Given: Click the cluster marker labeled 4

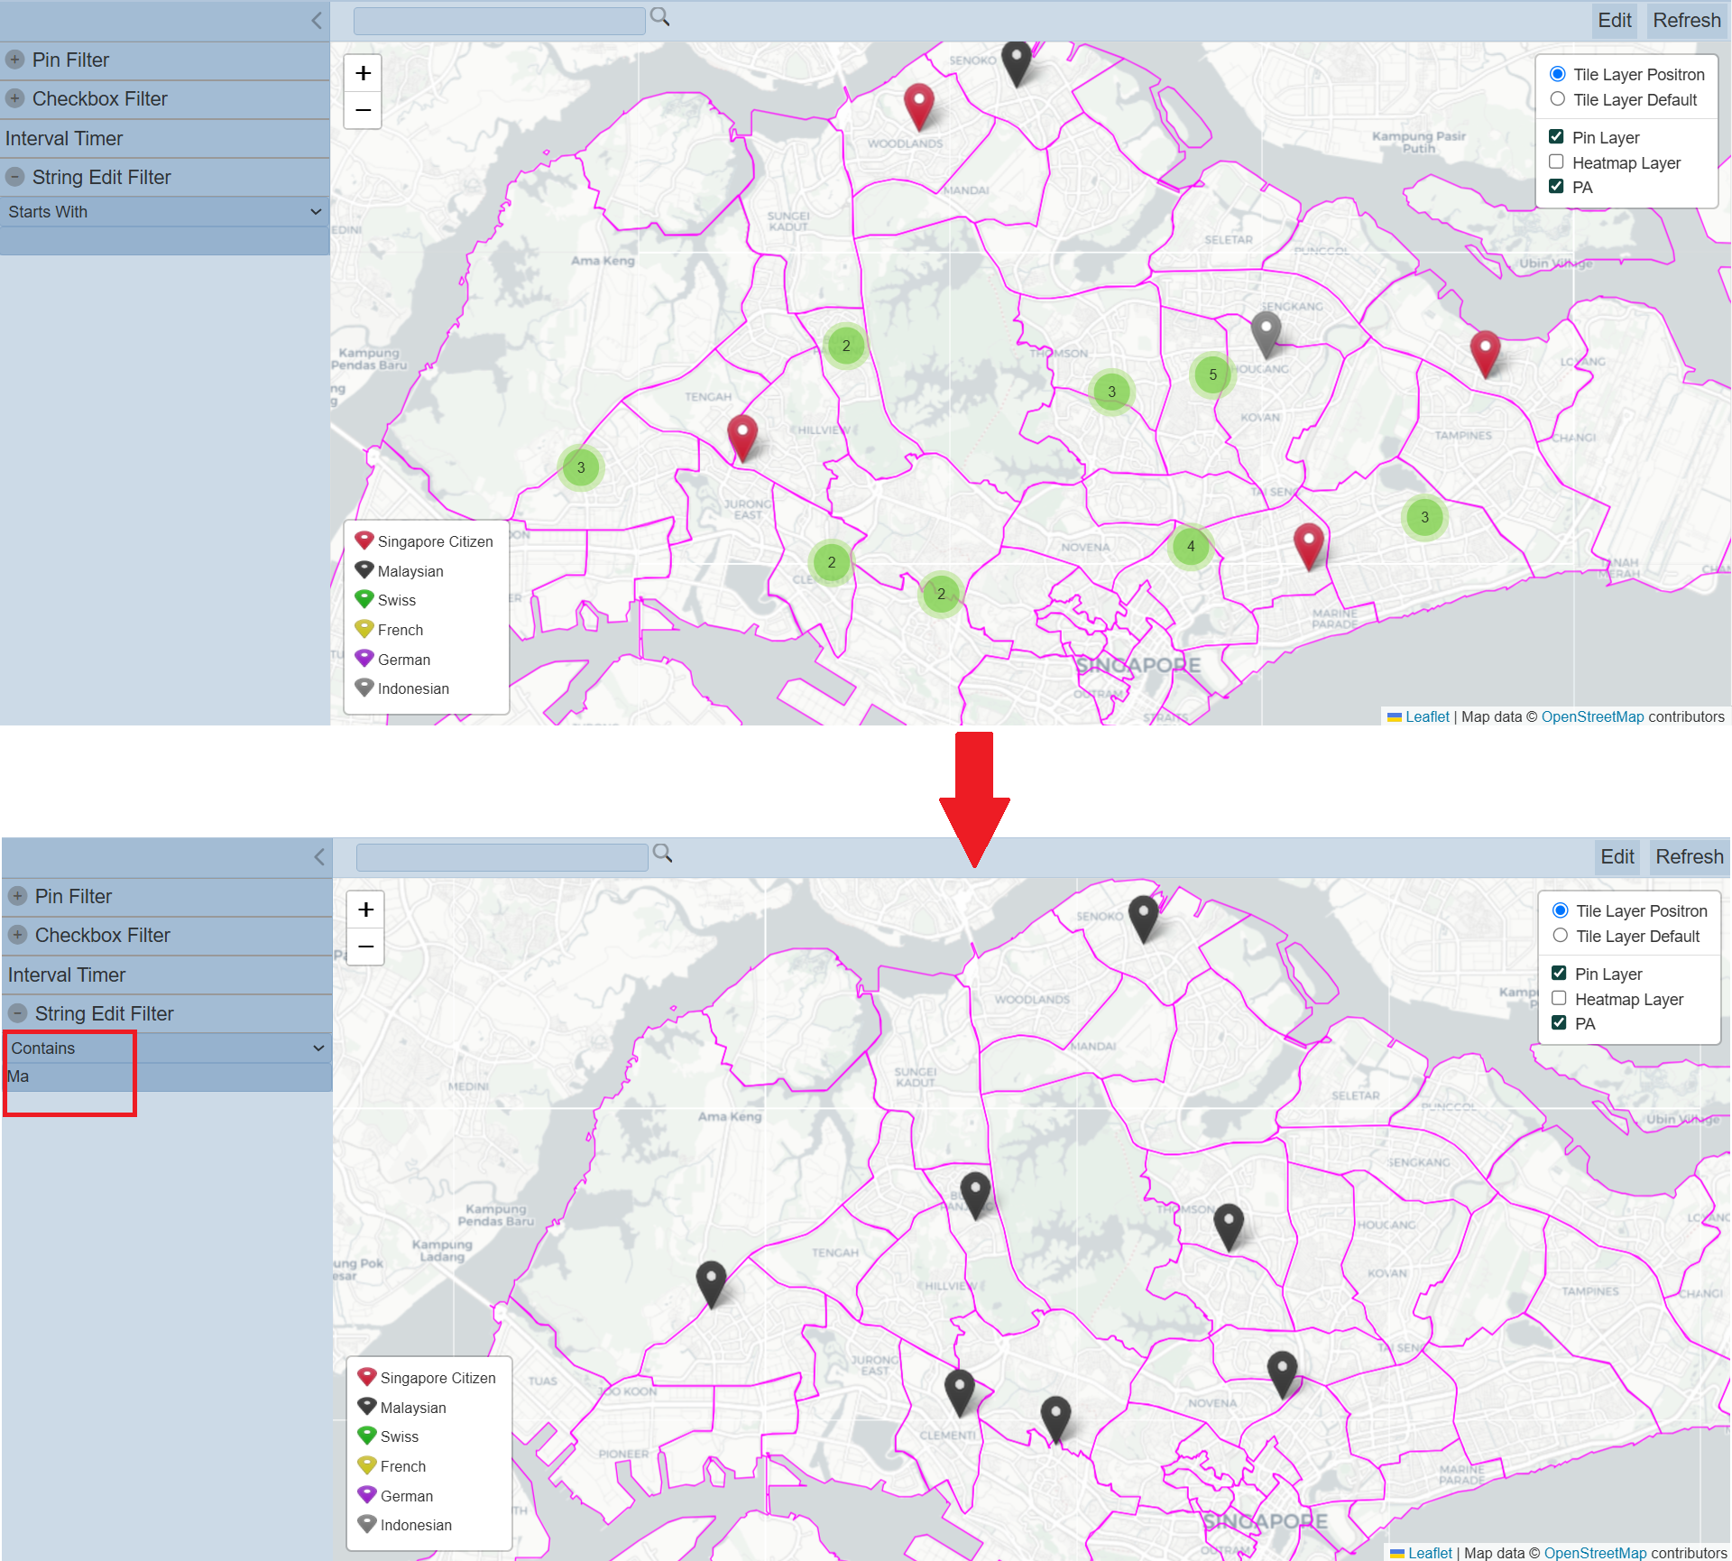Looking at the screenshot, I should [x=1190, y=546].
